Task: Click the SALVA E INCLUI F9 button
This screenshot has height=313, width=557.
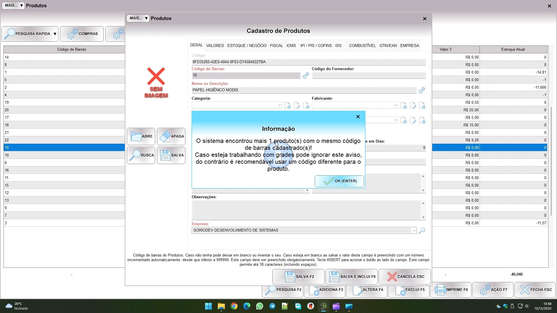Action: [x=351, y=277]
